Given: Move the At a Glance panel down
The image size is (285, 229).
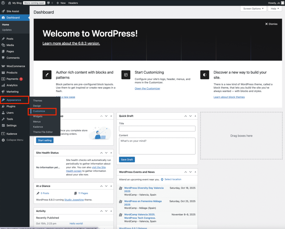Looking at the screenshot, I should [x=106, y=186].
